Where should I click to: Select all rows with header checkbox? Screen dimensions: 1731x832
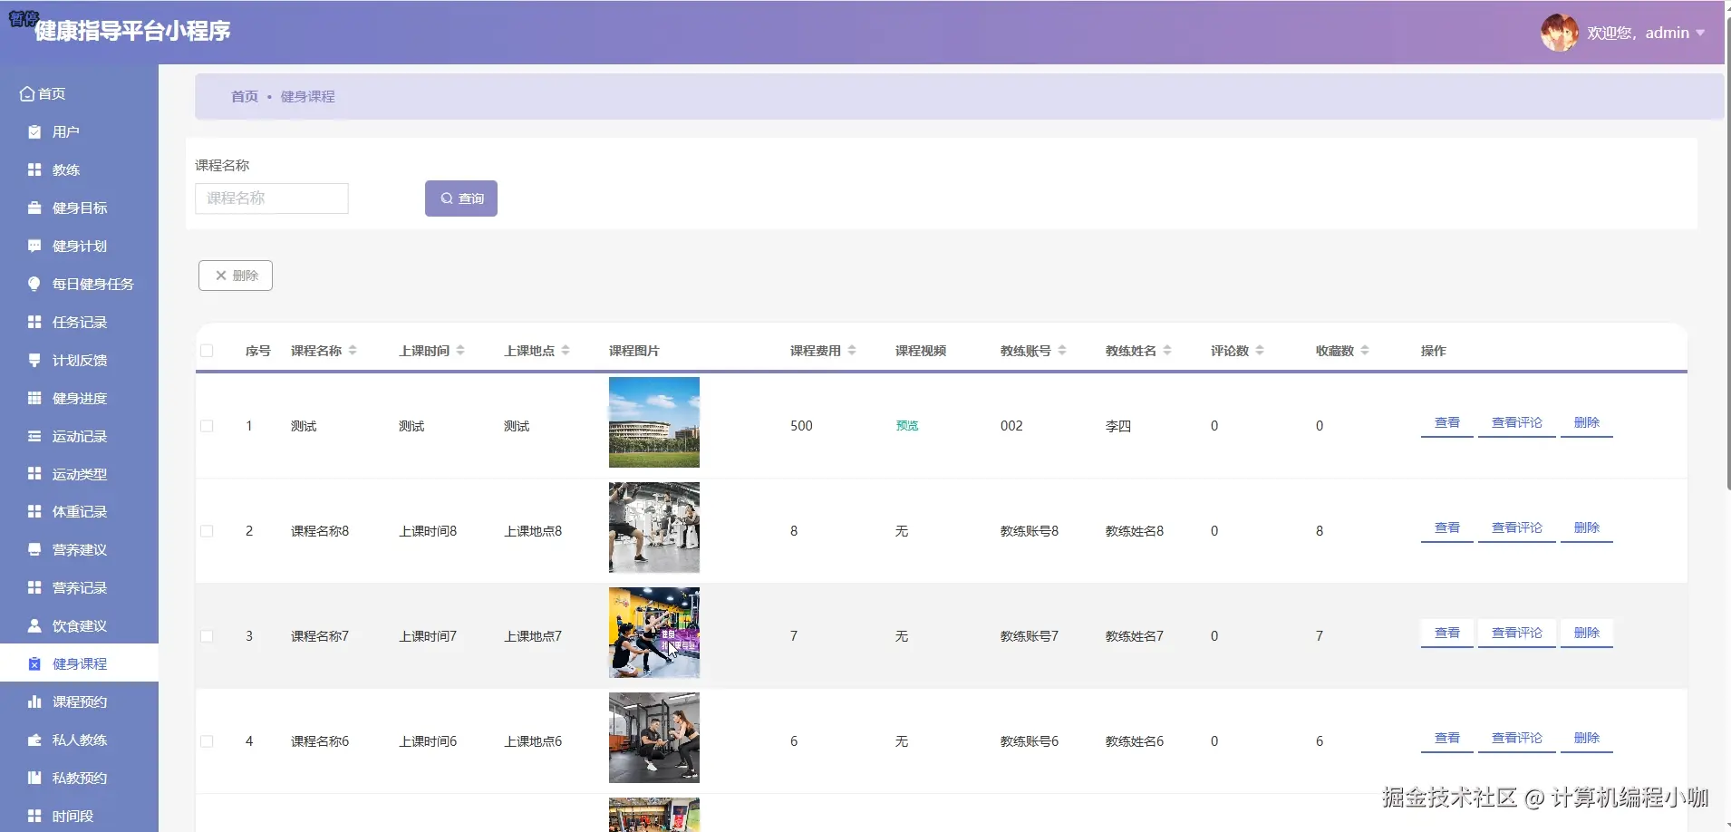click(x=207, y=351)
